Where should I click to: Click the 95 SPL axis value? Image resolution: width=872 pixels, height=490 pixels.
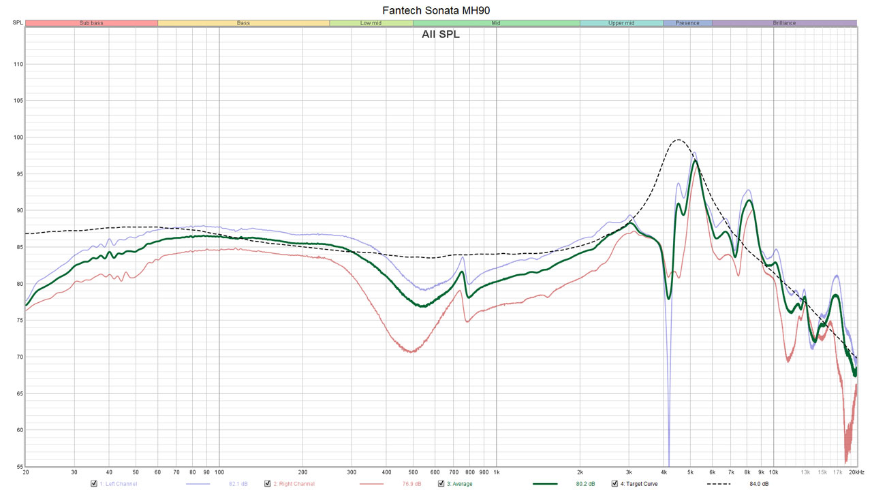click(19, 174)
